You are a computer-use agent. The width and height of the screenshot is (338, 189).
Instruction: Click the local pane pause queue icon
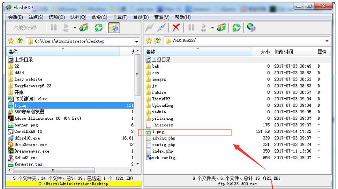53,28
